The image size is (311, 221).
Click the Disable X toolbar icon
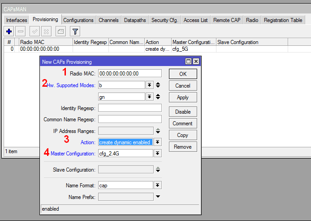(46, 31)
